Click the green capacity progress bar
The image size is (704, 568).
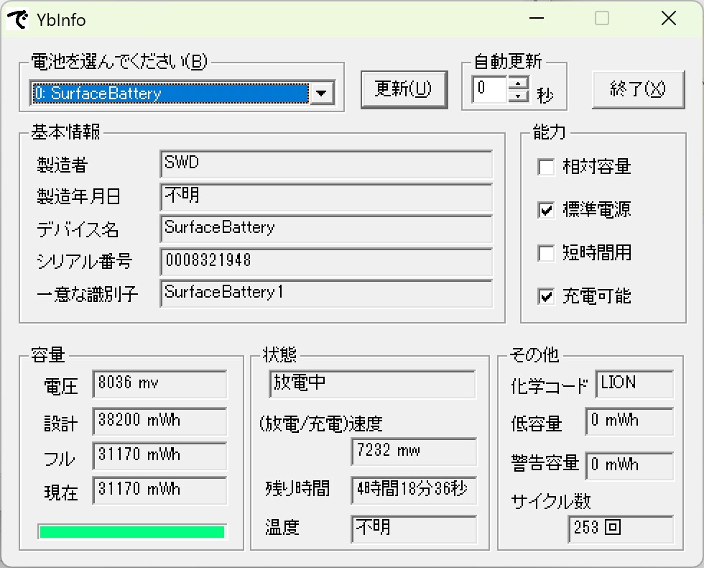131,531
